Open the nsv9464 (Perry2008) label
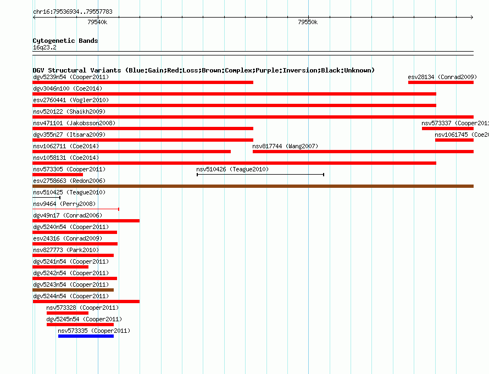Screen dimensions: 489x374 [x=64, y=204]
